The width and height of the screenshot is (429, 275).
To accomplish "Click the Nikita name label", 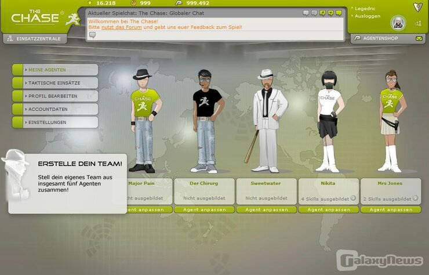I will pos(328,183).
